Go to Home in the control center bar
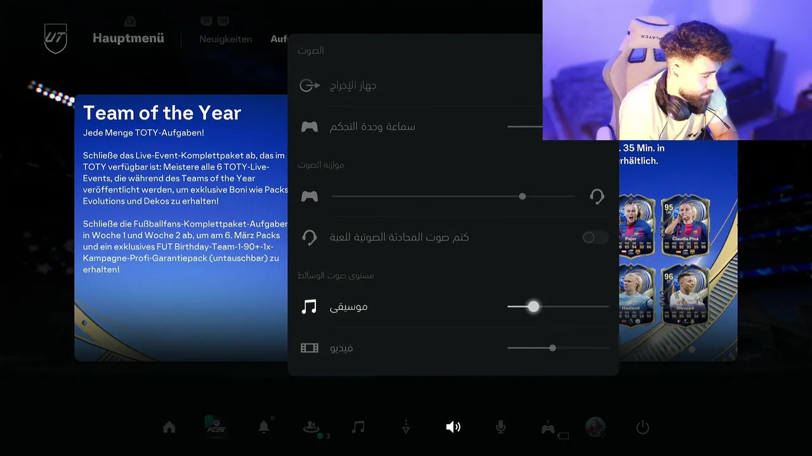Screen dimensions: 812x456 pos(169,427)
